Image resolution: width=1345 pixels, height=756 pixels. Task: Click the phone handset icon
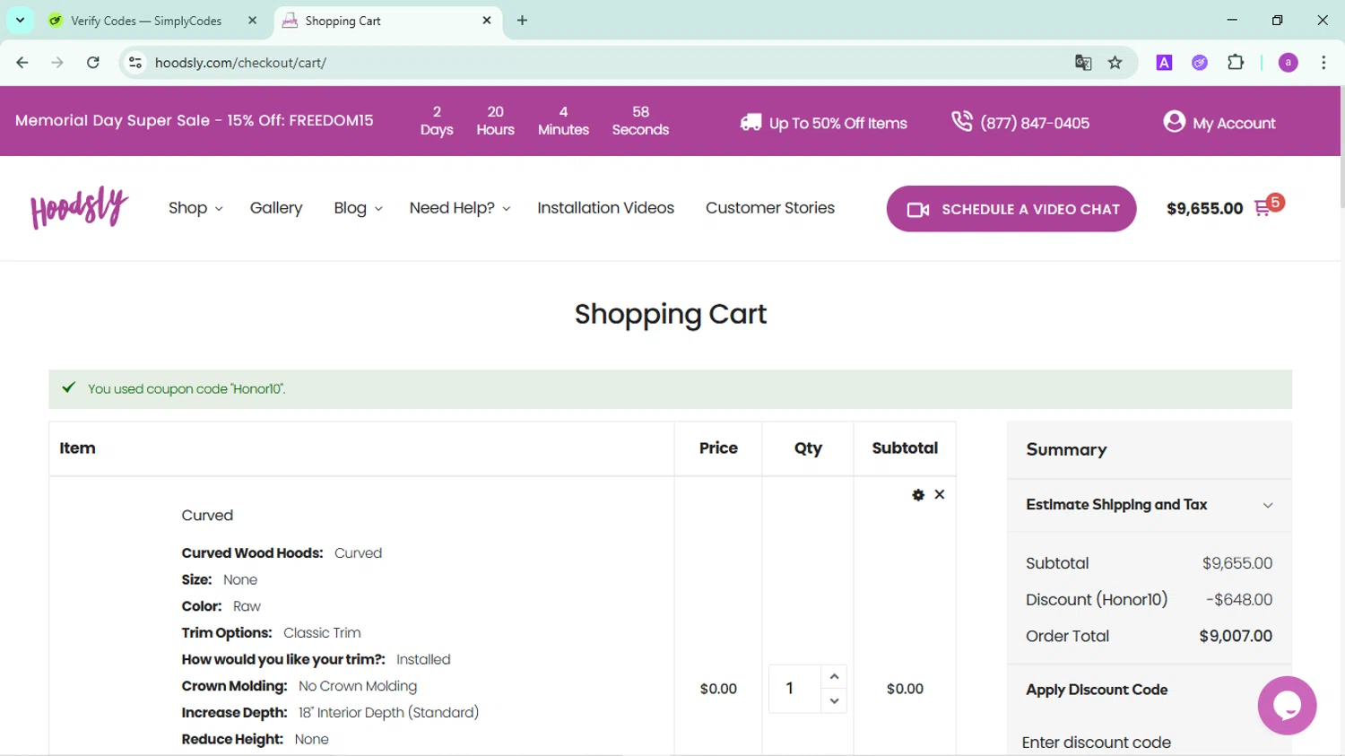point(962,121)
